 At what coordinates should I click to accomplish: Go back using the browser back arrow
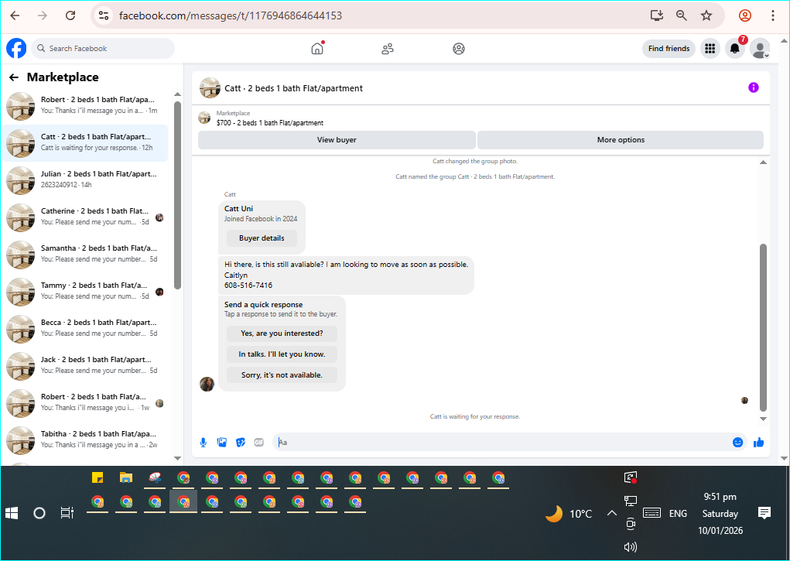click(x=15, y=15)
